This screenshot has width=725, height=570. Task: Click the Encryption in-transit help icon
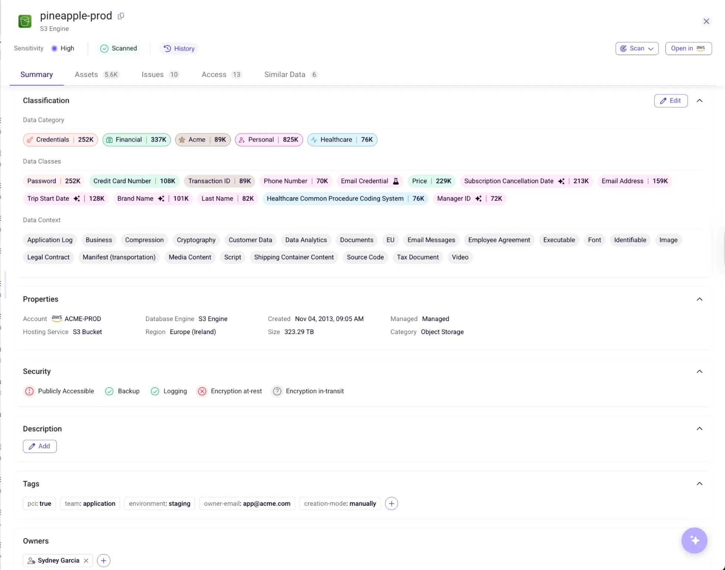277,391
